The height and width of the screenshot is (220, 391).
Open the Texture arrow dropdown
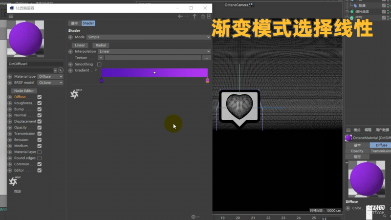[x=101, y=58]
